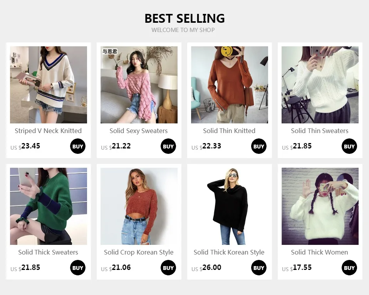Open the Striped V Neck Knitted title link
369x295 pixels.
(48, 131)
